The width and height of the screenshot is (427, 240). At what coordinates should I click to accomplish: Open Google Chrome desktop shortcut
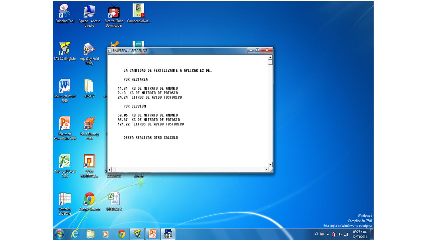[89, 201]
